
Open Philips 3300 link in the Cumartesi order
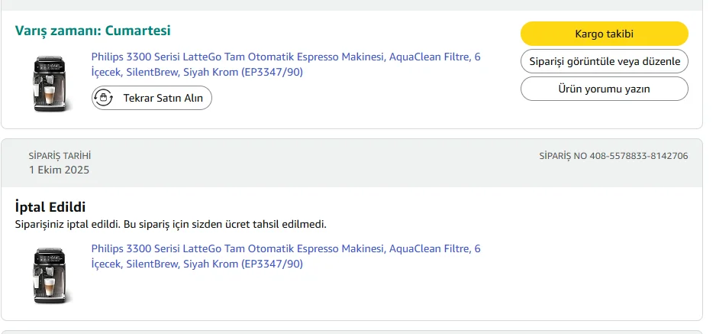(x=285, y=57)
